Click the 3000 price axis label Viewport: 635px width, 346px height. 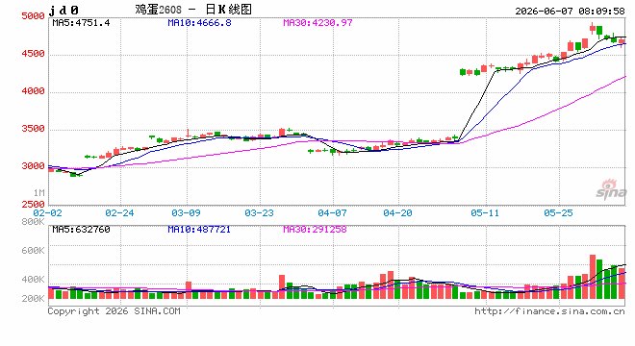pyautogui.click(x=33, y=166)
